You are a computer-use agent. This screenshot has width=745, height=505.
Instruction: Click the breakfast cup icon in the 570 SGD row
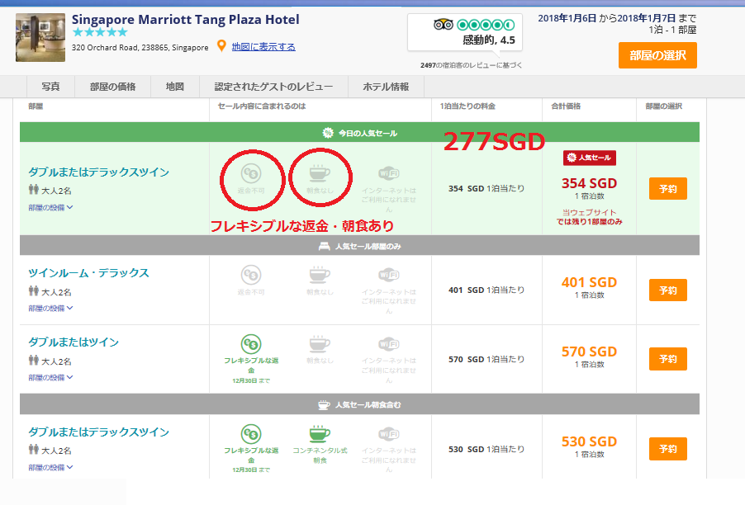click(320, 343)
